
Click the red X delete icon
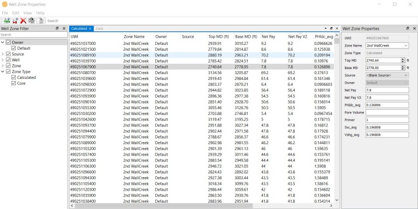23,20
